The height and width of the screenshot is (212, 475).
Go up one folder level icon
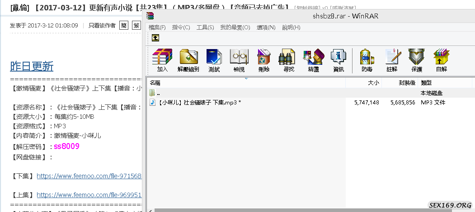click(155, 38)
